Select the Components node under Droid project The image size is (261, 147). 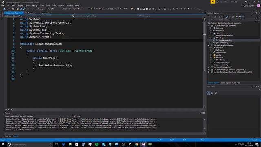point(221,53)
